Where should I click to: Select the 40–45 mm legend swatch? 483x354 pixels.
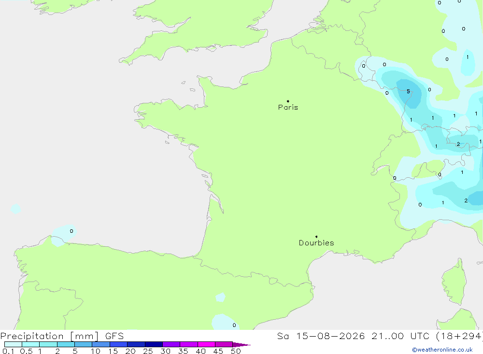[206, 344]
